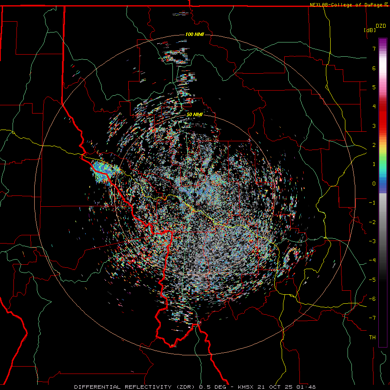Click the 0 value on the color scale
The height and width of the screenshot is (390, 390).
pos(374,184)
